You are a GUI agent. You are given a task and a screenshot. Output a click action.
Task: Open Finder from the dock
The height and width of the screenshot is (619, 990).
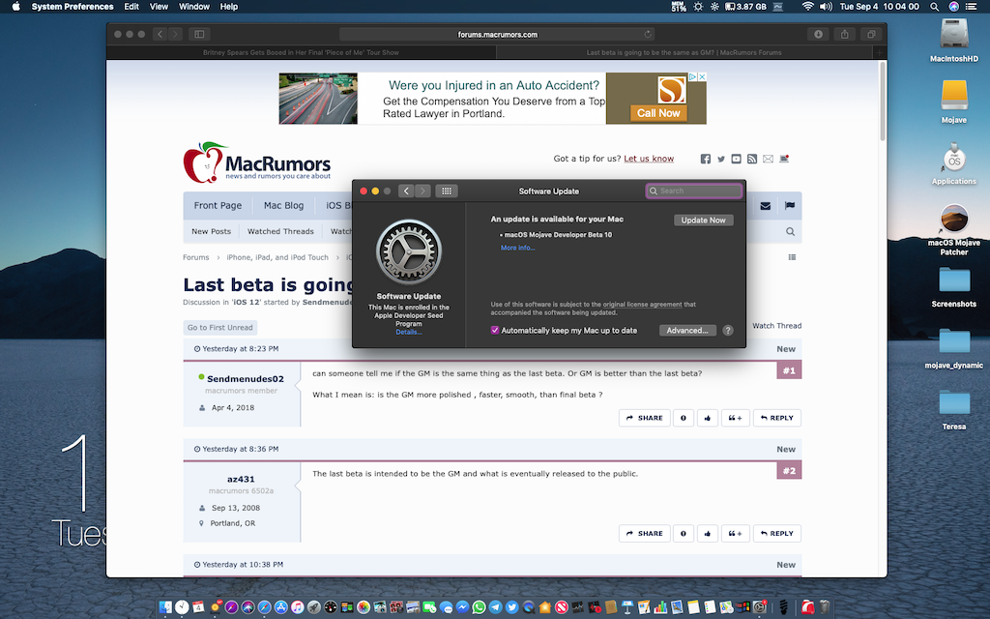click(165, 607)
